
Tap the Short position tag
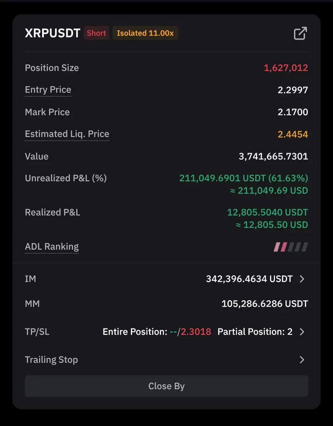[x=96, y=33]
